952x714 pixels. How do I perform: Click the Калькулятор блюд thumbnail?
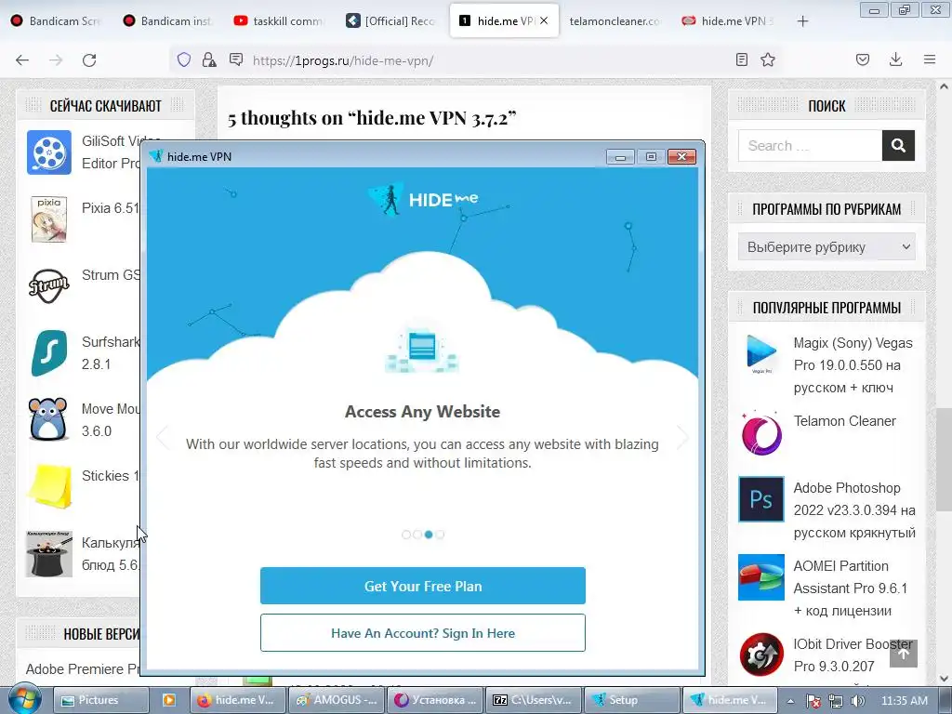(x=49, y=553)
